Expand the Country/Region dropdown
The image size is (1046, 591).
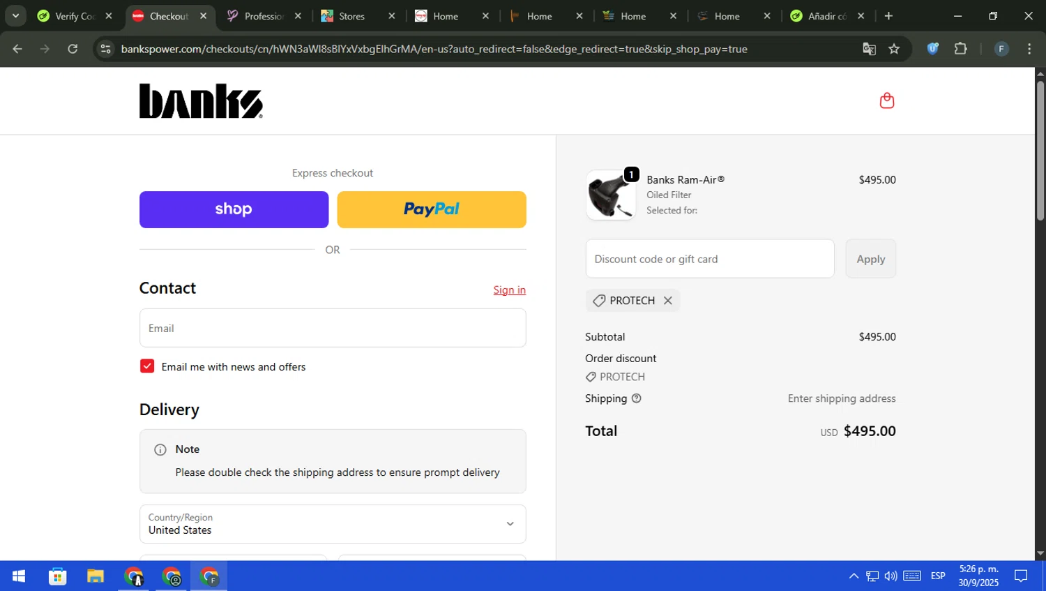click(333, 524)
